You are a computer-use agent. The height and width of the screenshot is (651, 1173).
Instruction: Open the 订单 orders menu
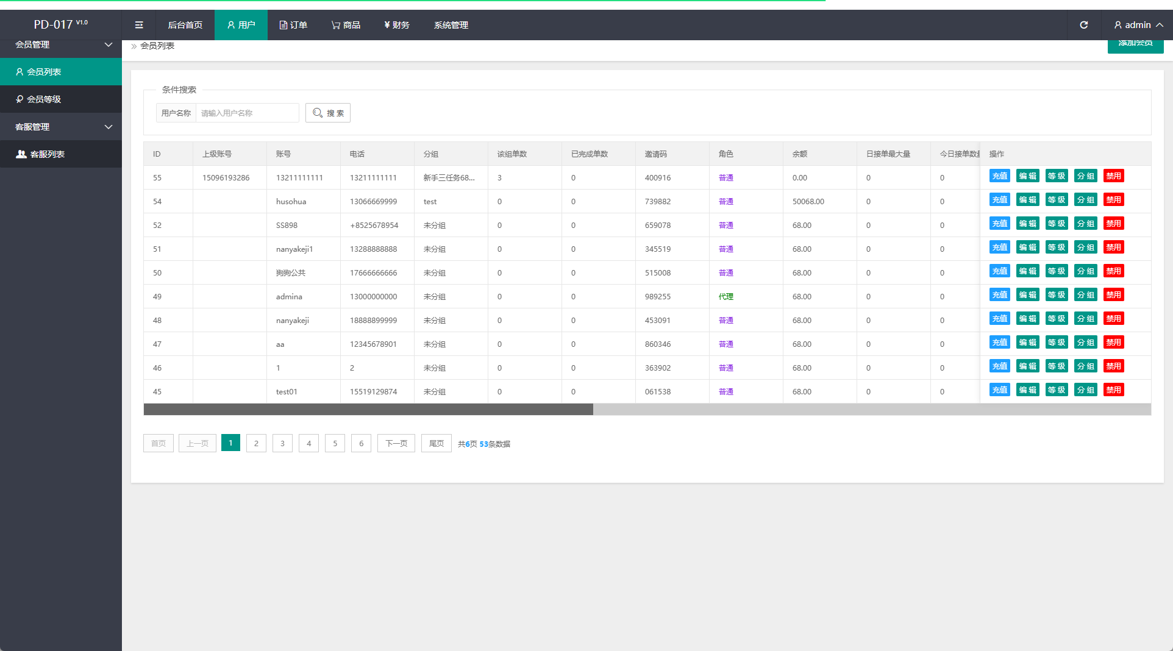point(293,25)
